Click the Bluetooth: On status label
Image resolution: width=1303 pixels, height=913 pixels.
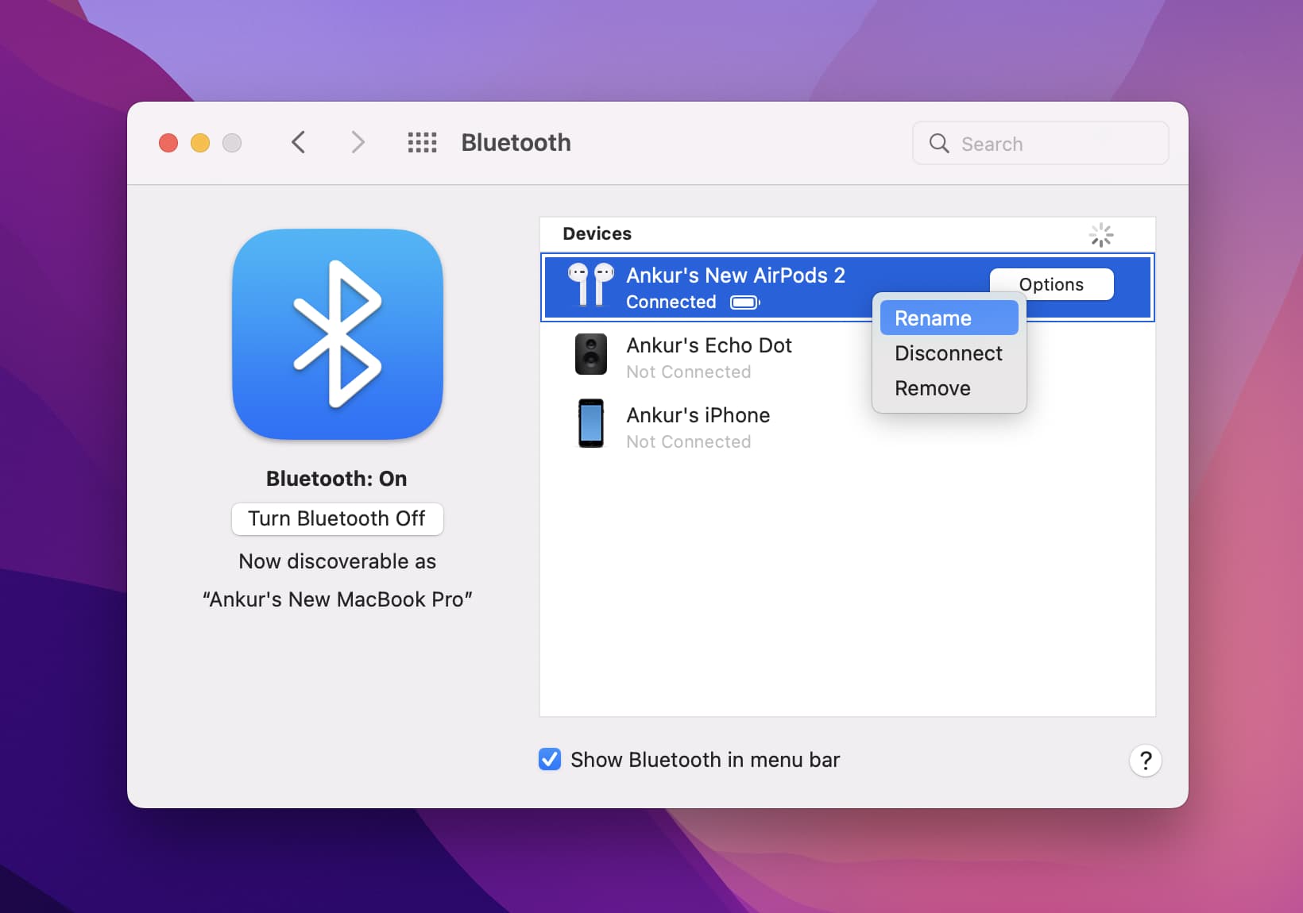coord(337,479)
